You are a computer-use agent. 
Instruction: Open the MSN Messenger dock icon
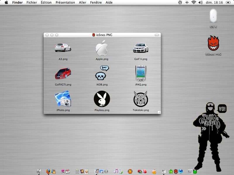[x=54, y=171]
